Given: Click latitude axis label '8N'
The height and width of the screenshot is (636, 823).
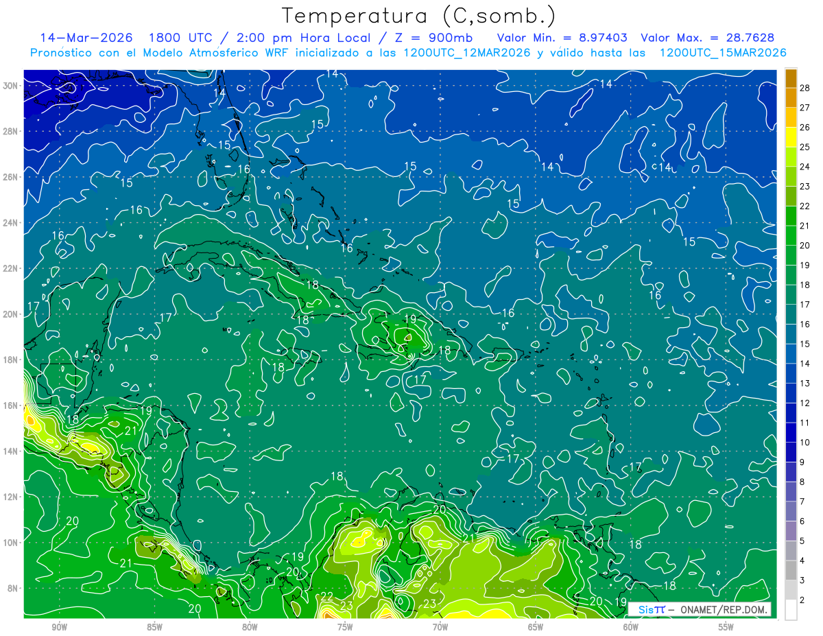Looking at the screenshot, I should pos(14,589).
